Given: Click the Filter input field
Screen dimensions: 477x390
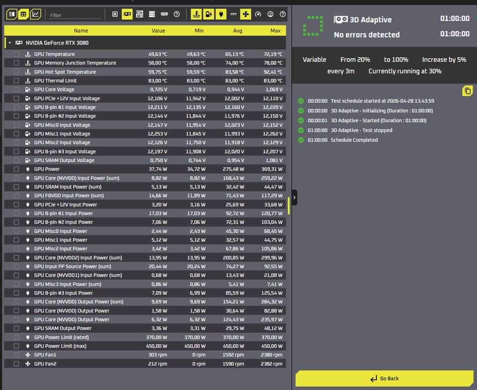Looking at the screenshot, I should (x=75, y=15).
